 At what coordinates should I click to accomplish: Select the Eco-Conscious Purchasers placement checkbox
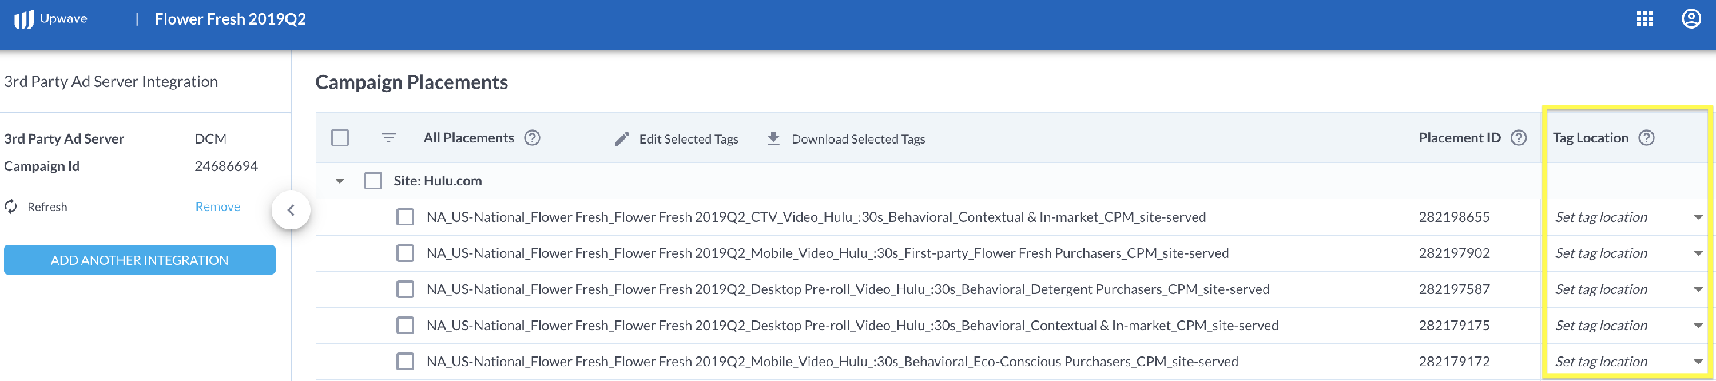coord(405,361)
